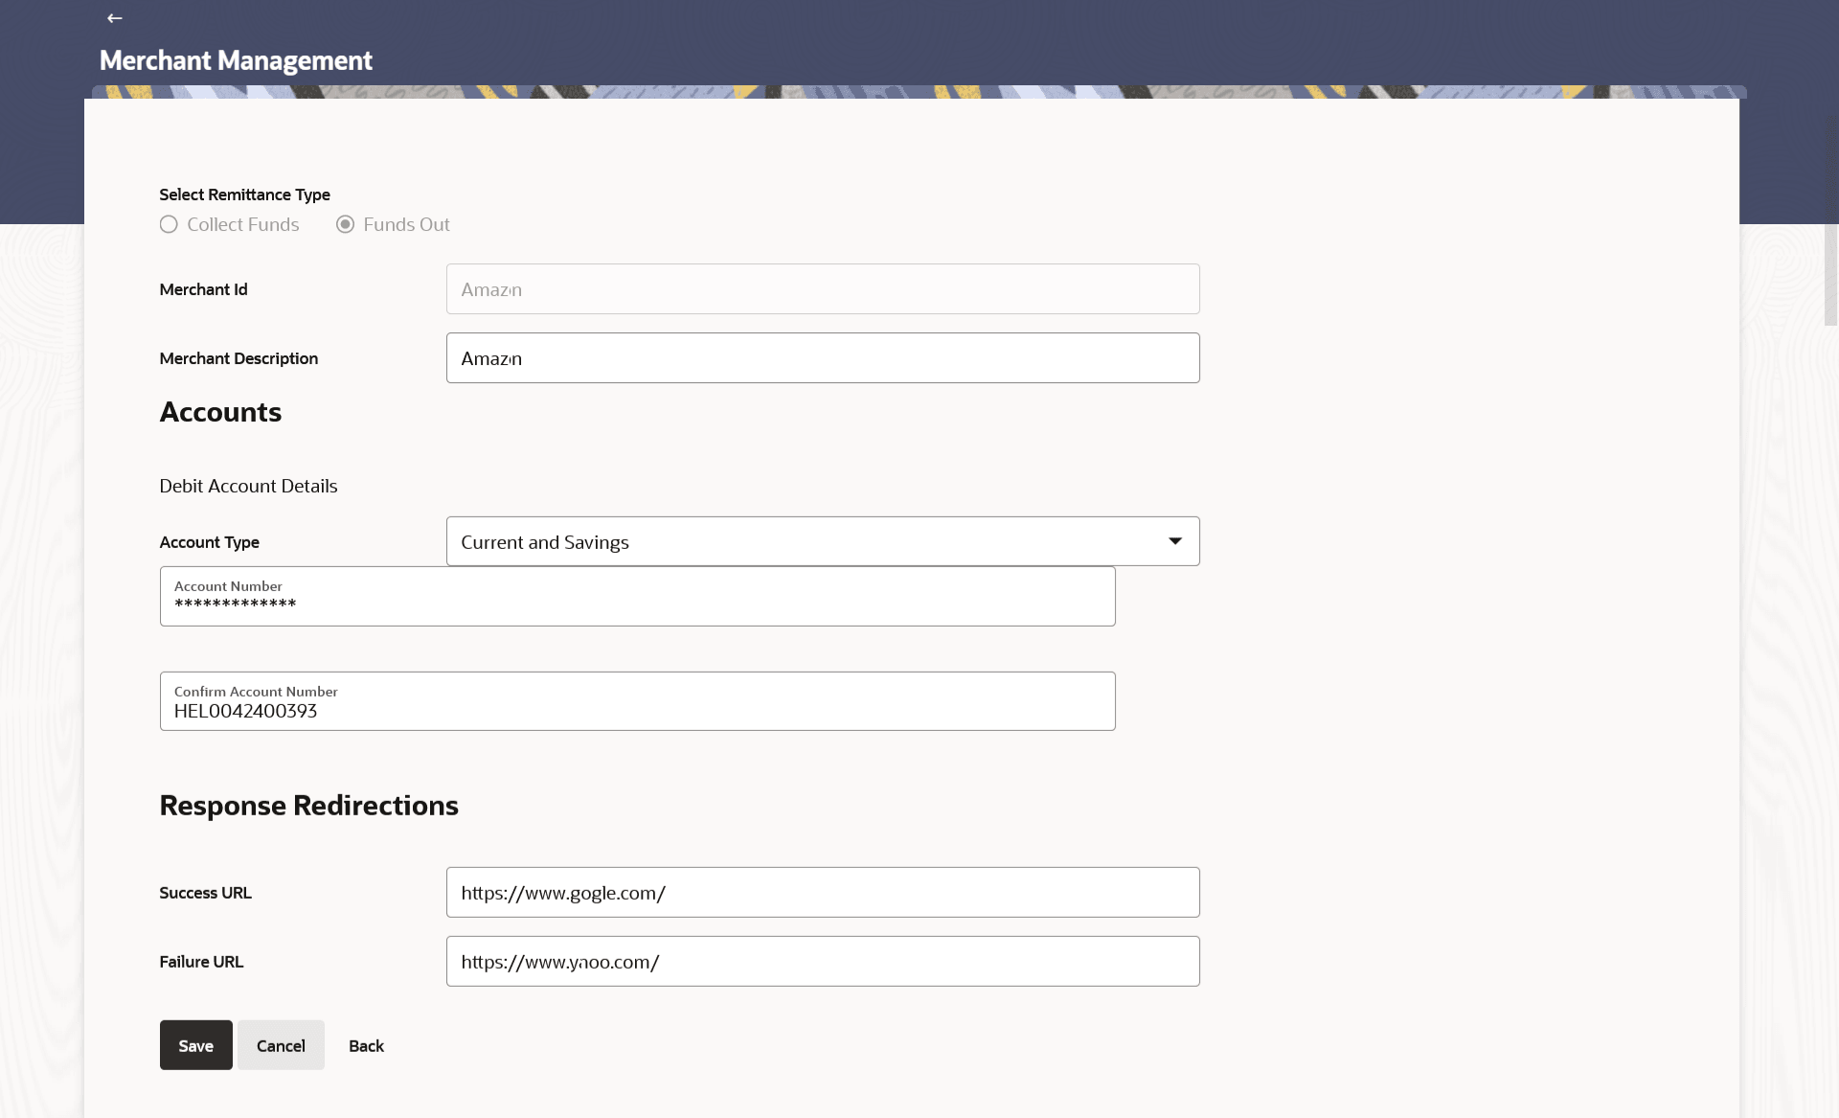Screen dimensions: 1839x1118
Task: Open the Account Type dropdown
Action: pyautogui.click(x=822, y=542)
